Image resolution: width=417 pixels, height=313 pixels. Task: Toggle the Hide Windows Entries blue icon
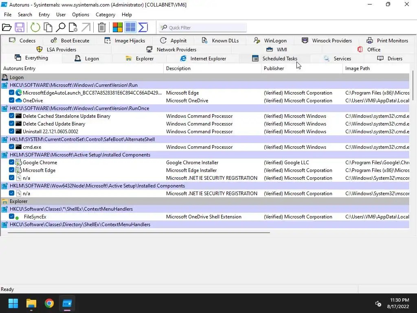pos(130,27)
